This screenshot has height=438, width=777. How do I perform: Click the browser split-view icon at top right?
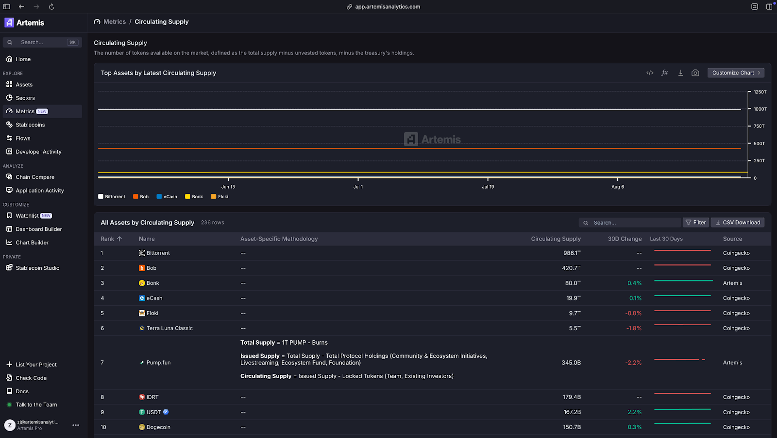tap(769, 7)
